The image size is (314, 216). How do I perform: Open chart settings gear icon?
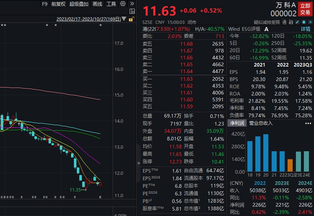(123, 4)
